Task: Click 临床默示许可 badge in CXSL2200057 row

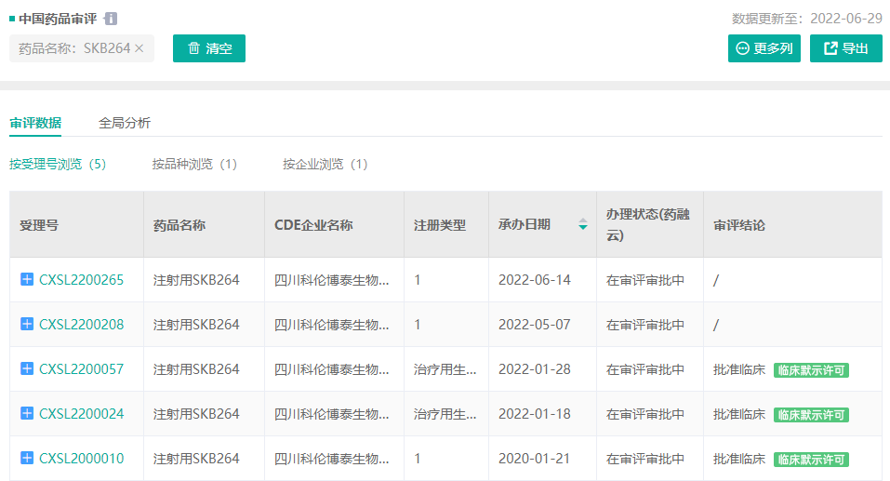Action: point(811,370)
